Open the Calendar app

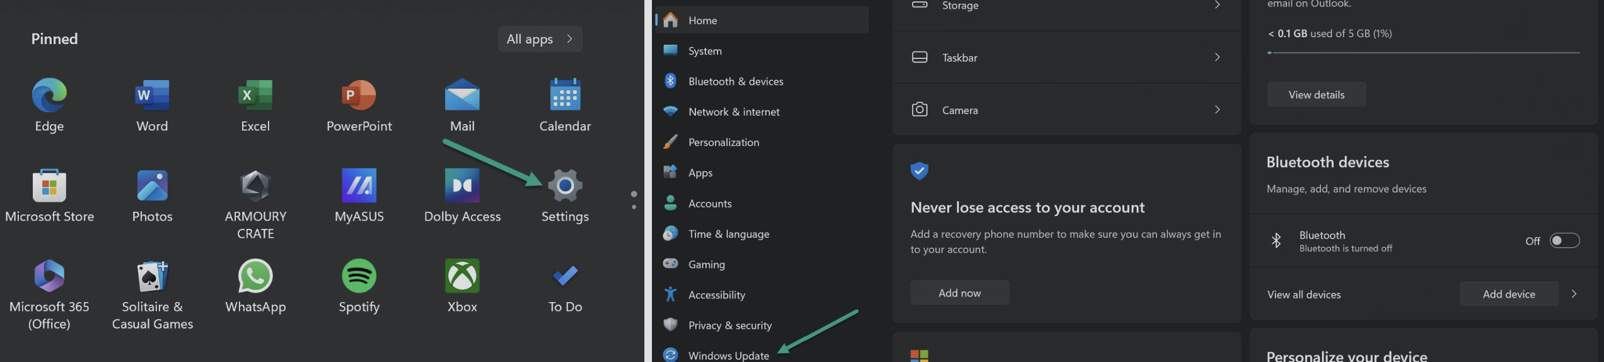565,95
